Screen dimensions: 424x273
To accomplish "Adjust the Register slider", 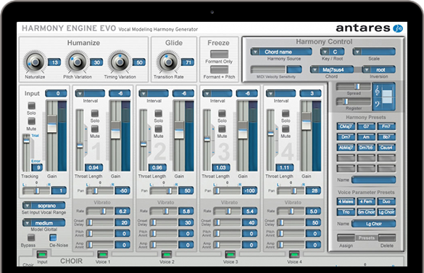I will (353, 102).
